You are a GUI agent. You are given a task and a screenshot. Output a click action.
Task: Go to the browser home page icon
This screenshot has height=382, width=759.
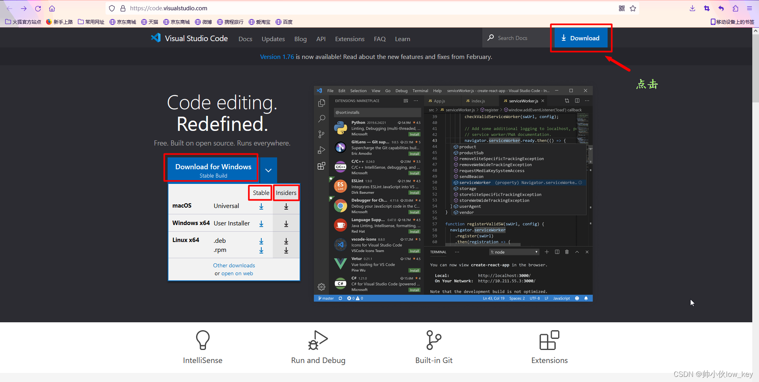pos(52,8)
